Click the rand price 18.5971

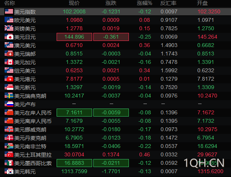tap(74, 146)
